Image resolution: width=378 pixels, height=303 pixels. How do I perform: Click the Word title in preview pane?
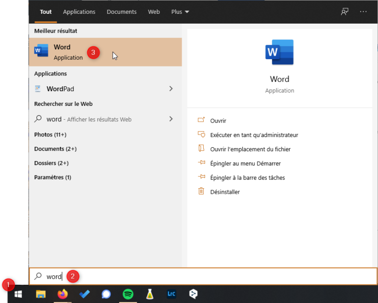coord(280,79)
